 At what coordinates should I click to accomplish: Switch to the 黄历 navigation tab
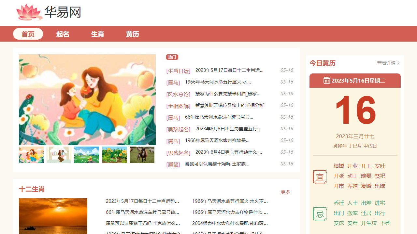click(x=132, y=34)
